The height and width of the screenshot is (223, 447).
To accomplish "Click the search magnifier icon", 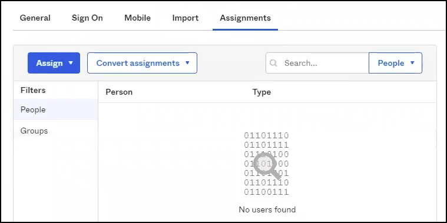I will coord(273,63).
